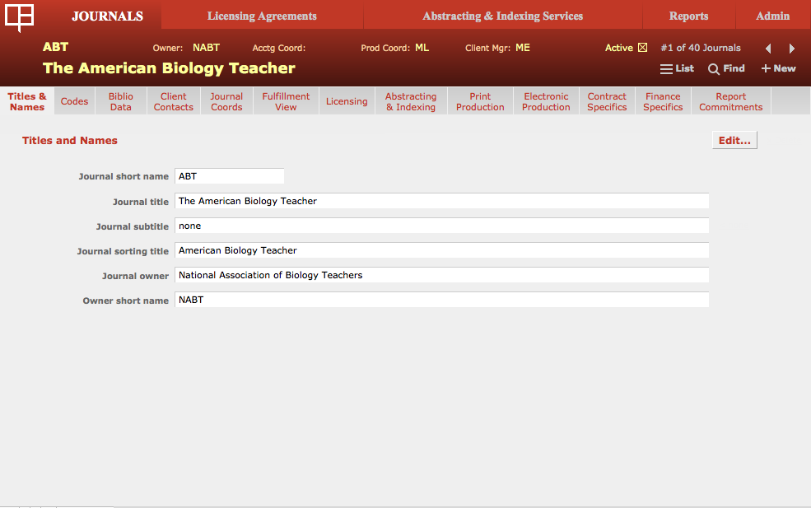Click the Prod Coord value 'ML'
Screen dimensions: 811x508
coord(422,48)
